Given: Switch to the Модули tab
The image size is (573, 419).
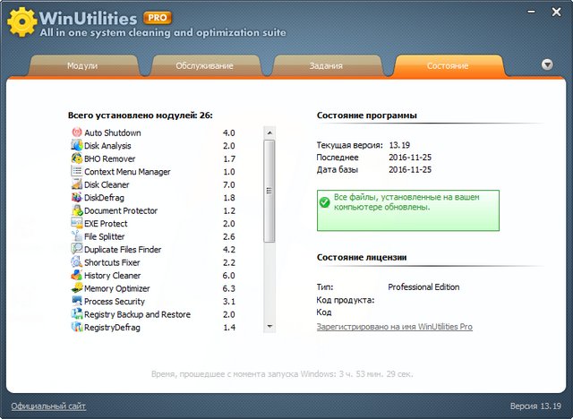Looking at the screenshot, I should pos(82,66).
